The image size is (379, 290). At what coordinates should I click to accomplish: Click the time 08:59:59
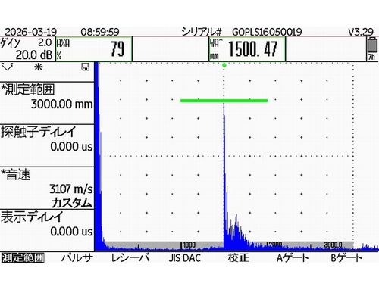pyautogui.click(x=100, y=32)
